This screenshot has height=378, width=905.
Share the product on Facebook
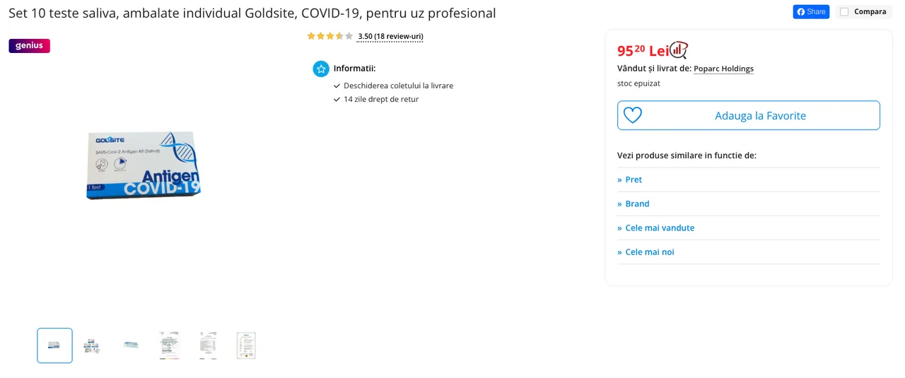click(x=811, y=12)
